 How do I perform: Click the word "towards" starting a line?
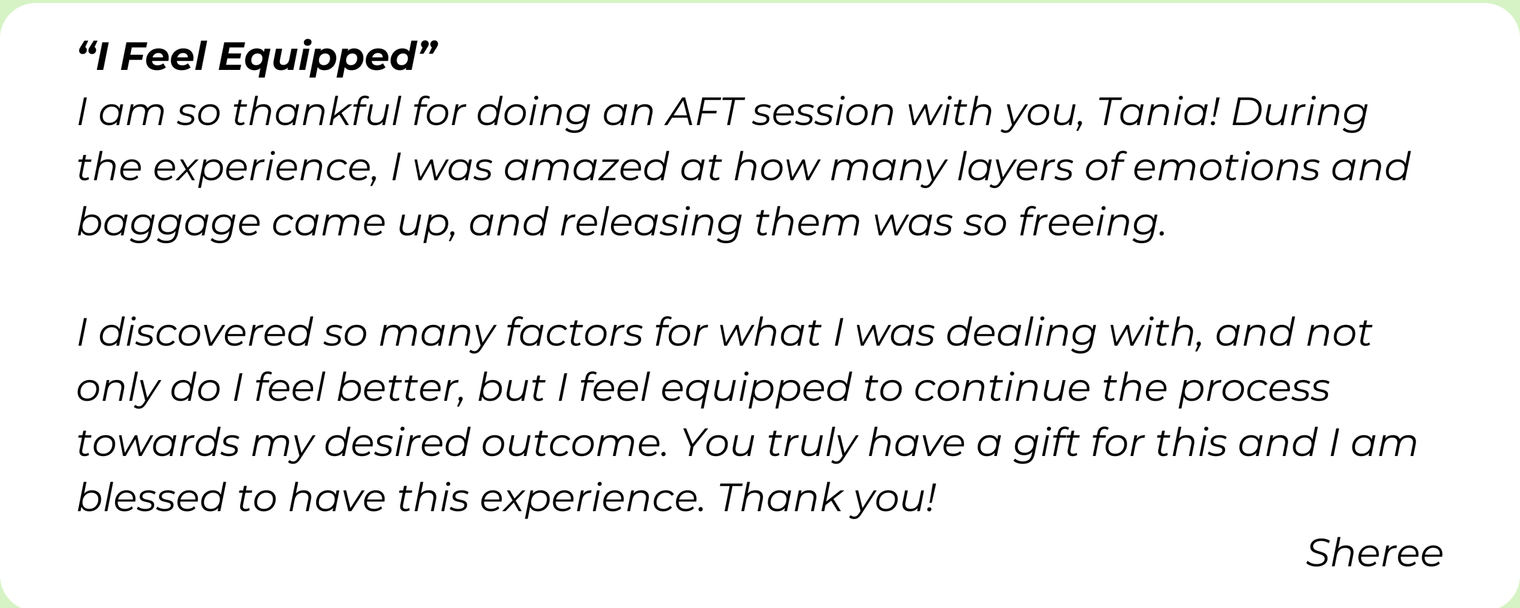158,443
